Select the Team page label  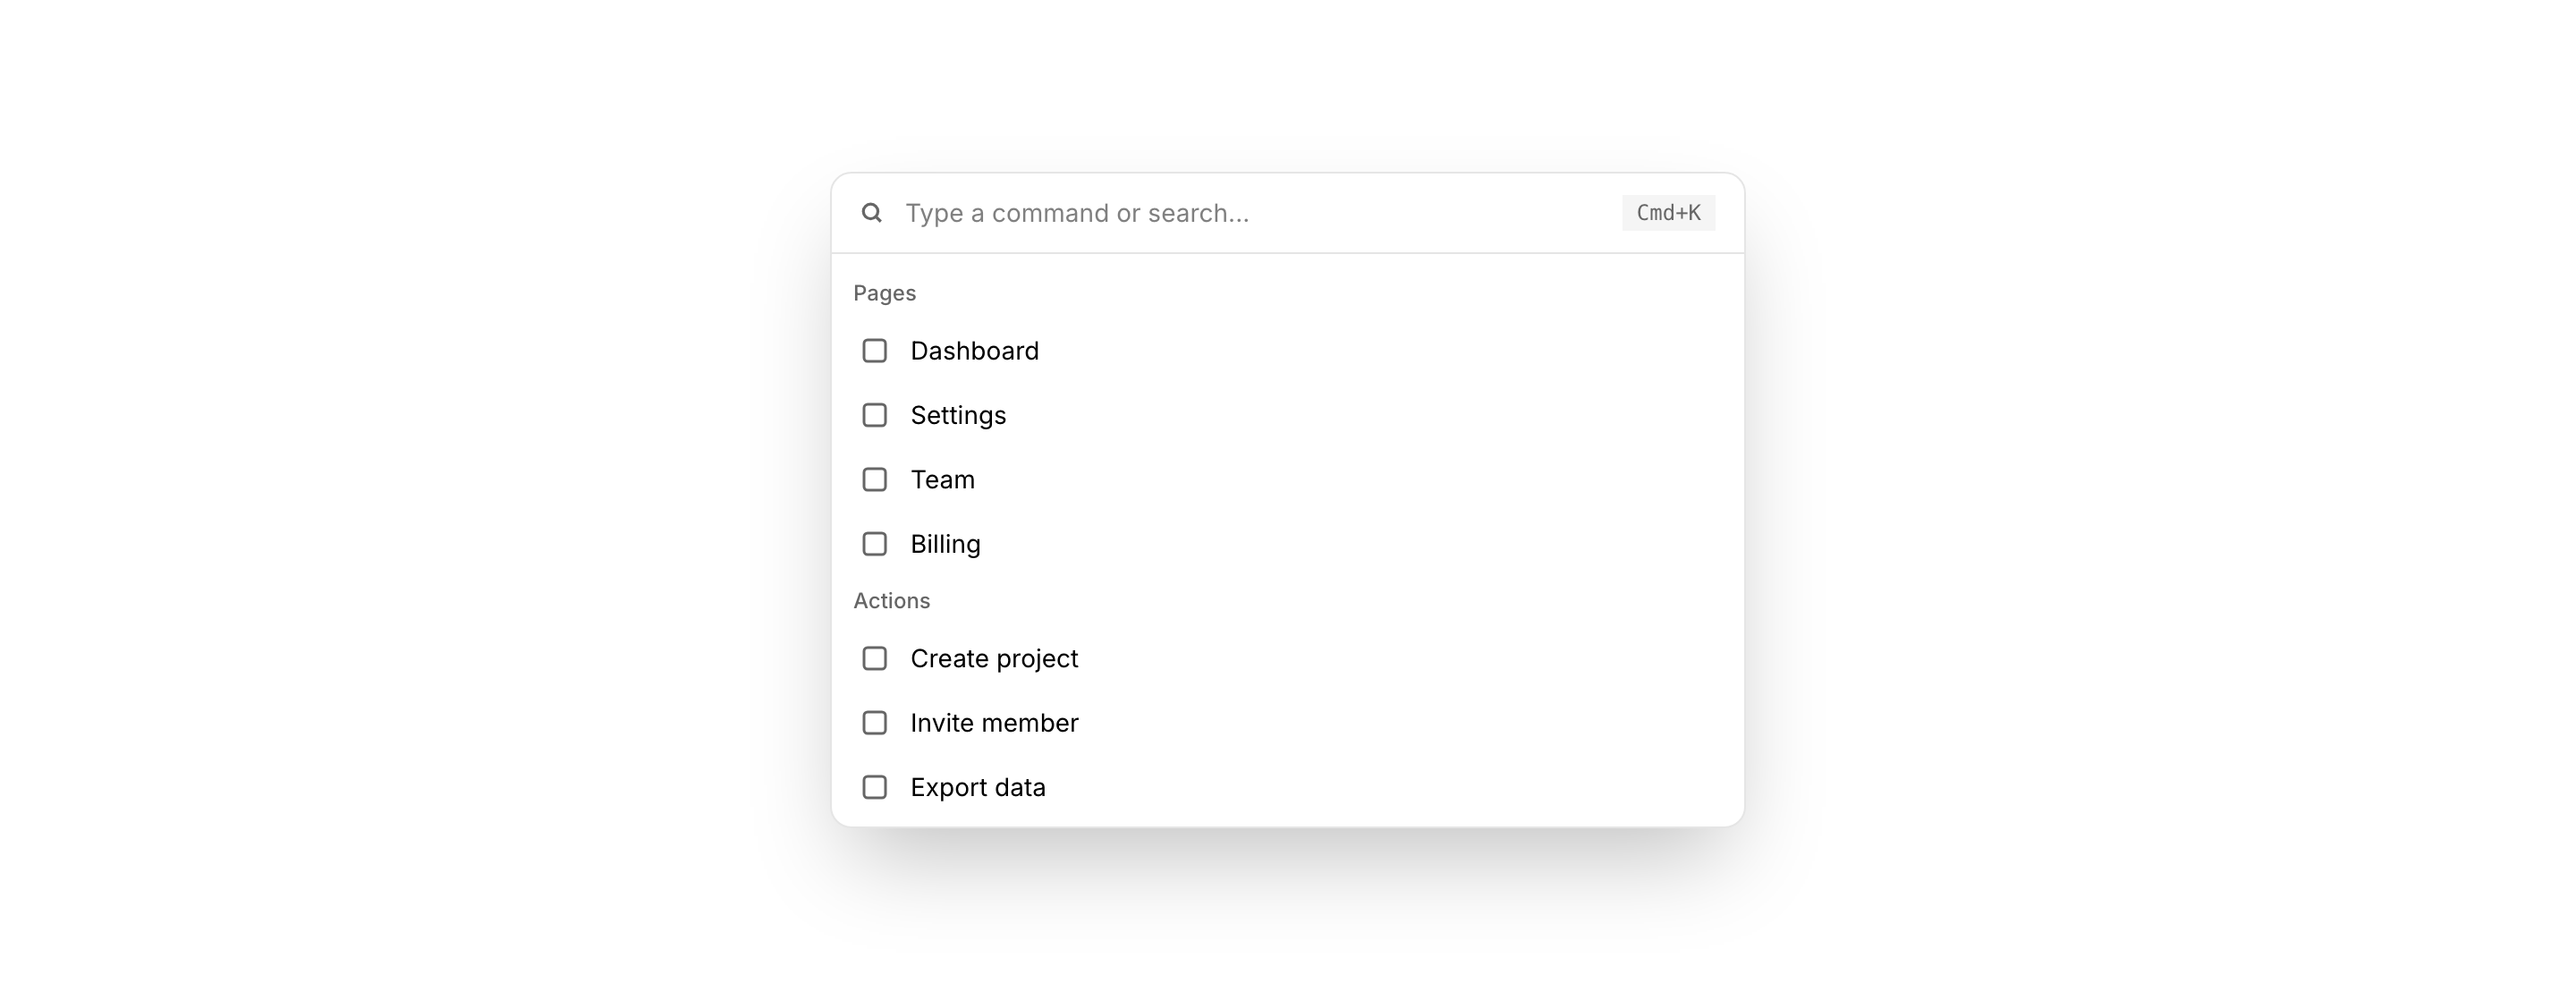(x=942, y=480)
